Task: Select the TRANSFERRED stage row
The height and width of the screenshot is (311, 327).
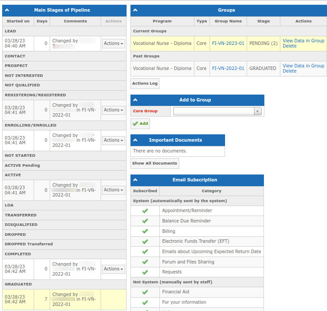Action: pyautogui.click(x=64, y=215)
